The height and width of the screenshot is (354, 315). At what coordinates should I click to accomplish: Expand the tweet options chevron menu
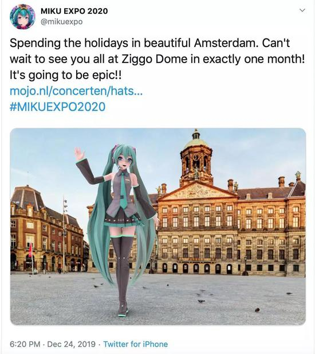point(302,10)
